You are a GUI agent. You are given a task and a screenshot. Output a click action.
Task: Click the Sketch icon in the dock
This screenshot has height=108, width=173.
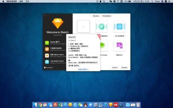pyautogui.click(x=110, y=105)
